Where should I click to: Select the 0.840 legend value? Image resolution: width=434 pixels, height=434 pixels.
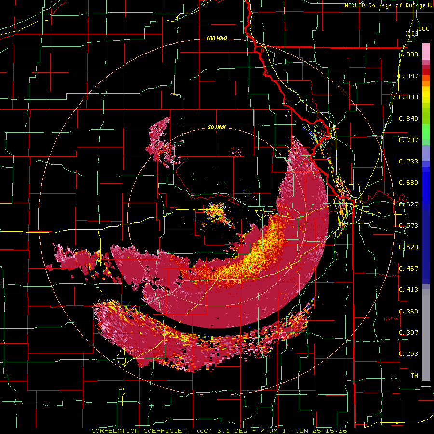tap(408, 119)
